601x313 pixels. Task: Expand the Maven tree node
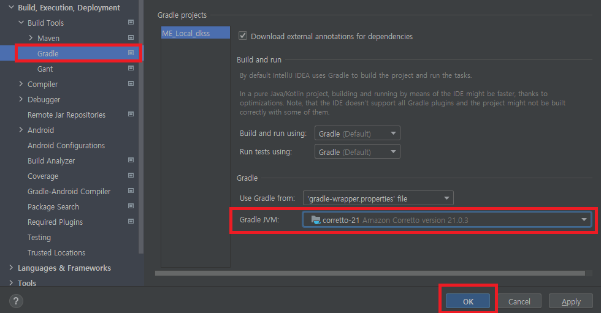click(31, 38)
